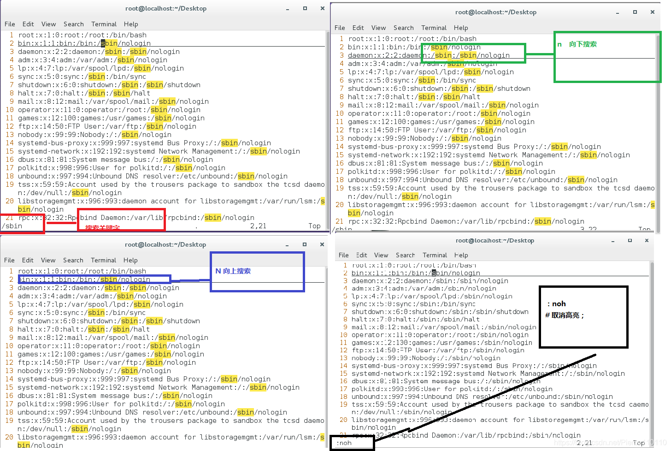Close the bottom-right terminal window
This screenshot has height=451, width=671.
(x=647, y=240)
